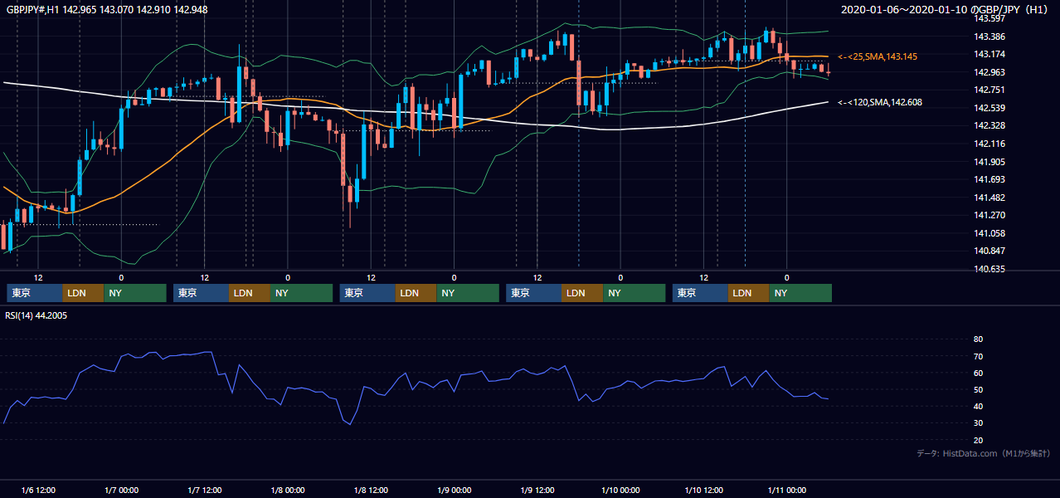
Task: Click the 1/10 12:00 time axis label
Action: click(x=703, y=490)
